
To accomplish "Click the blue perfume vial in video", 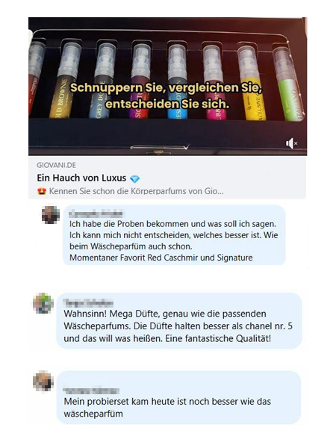I will pos(177,81).
